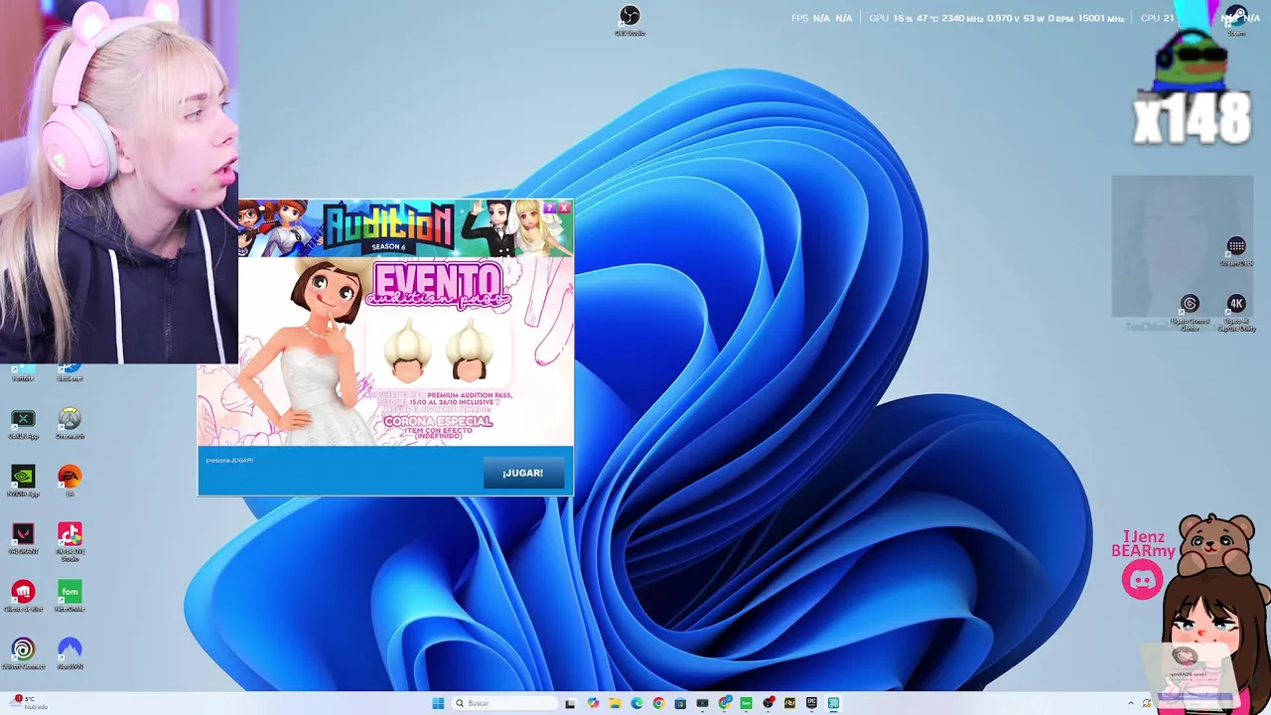Open Elgato Control Center desktop shortcut
1271x715 pixels.
tap(1190, 312)
